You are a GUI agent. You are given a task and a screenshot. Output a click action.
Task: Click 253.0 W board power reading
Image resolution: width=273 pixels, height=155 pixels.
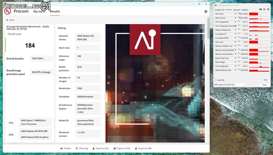243,58
